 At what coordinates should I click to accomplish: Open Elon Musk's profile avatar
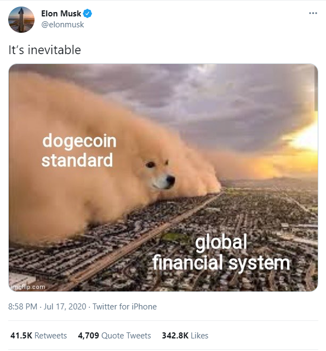click(x=21, y=20)
